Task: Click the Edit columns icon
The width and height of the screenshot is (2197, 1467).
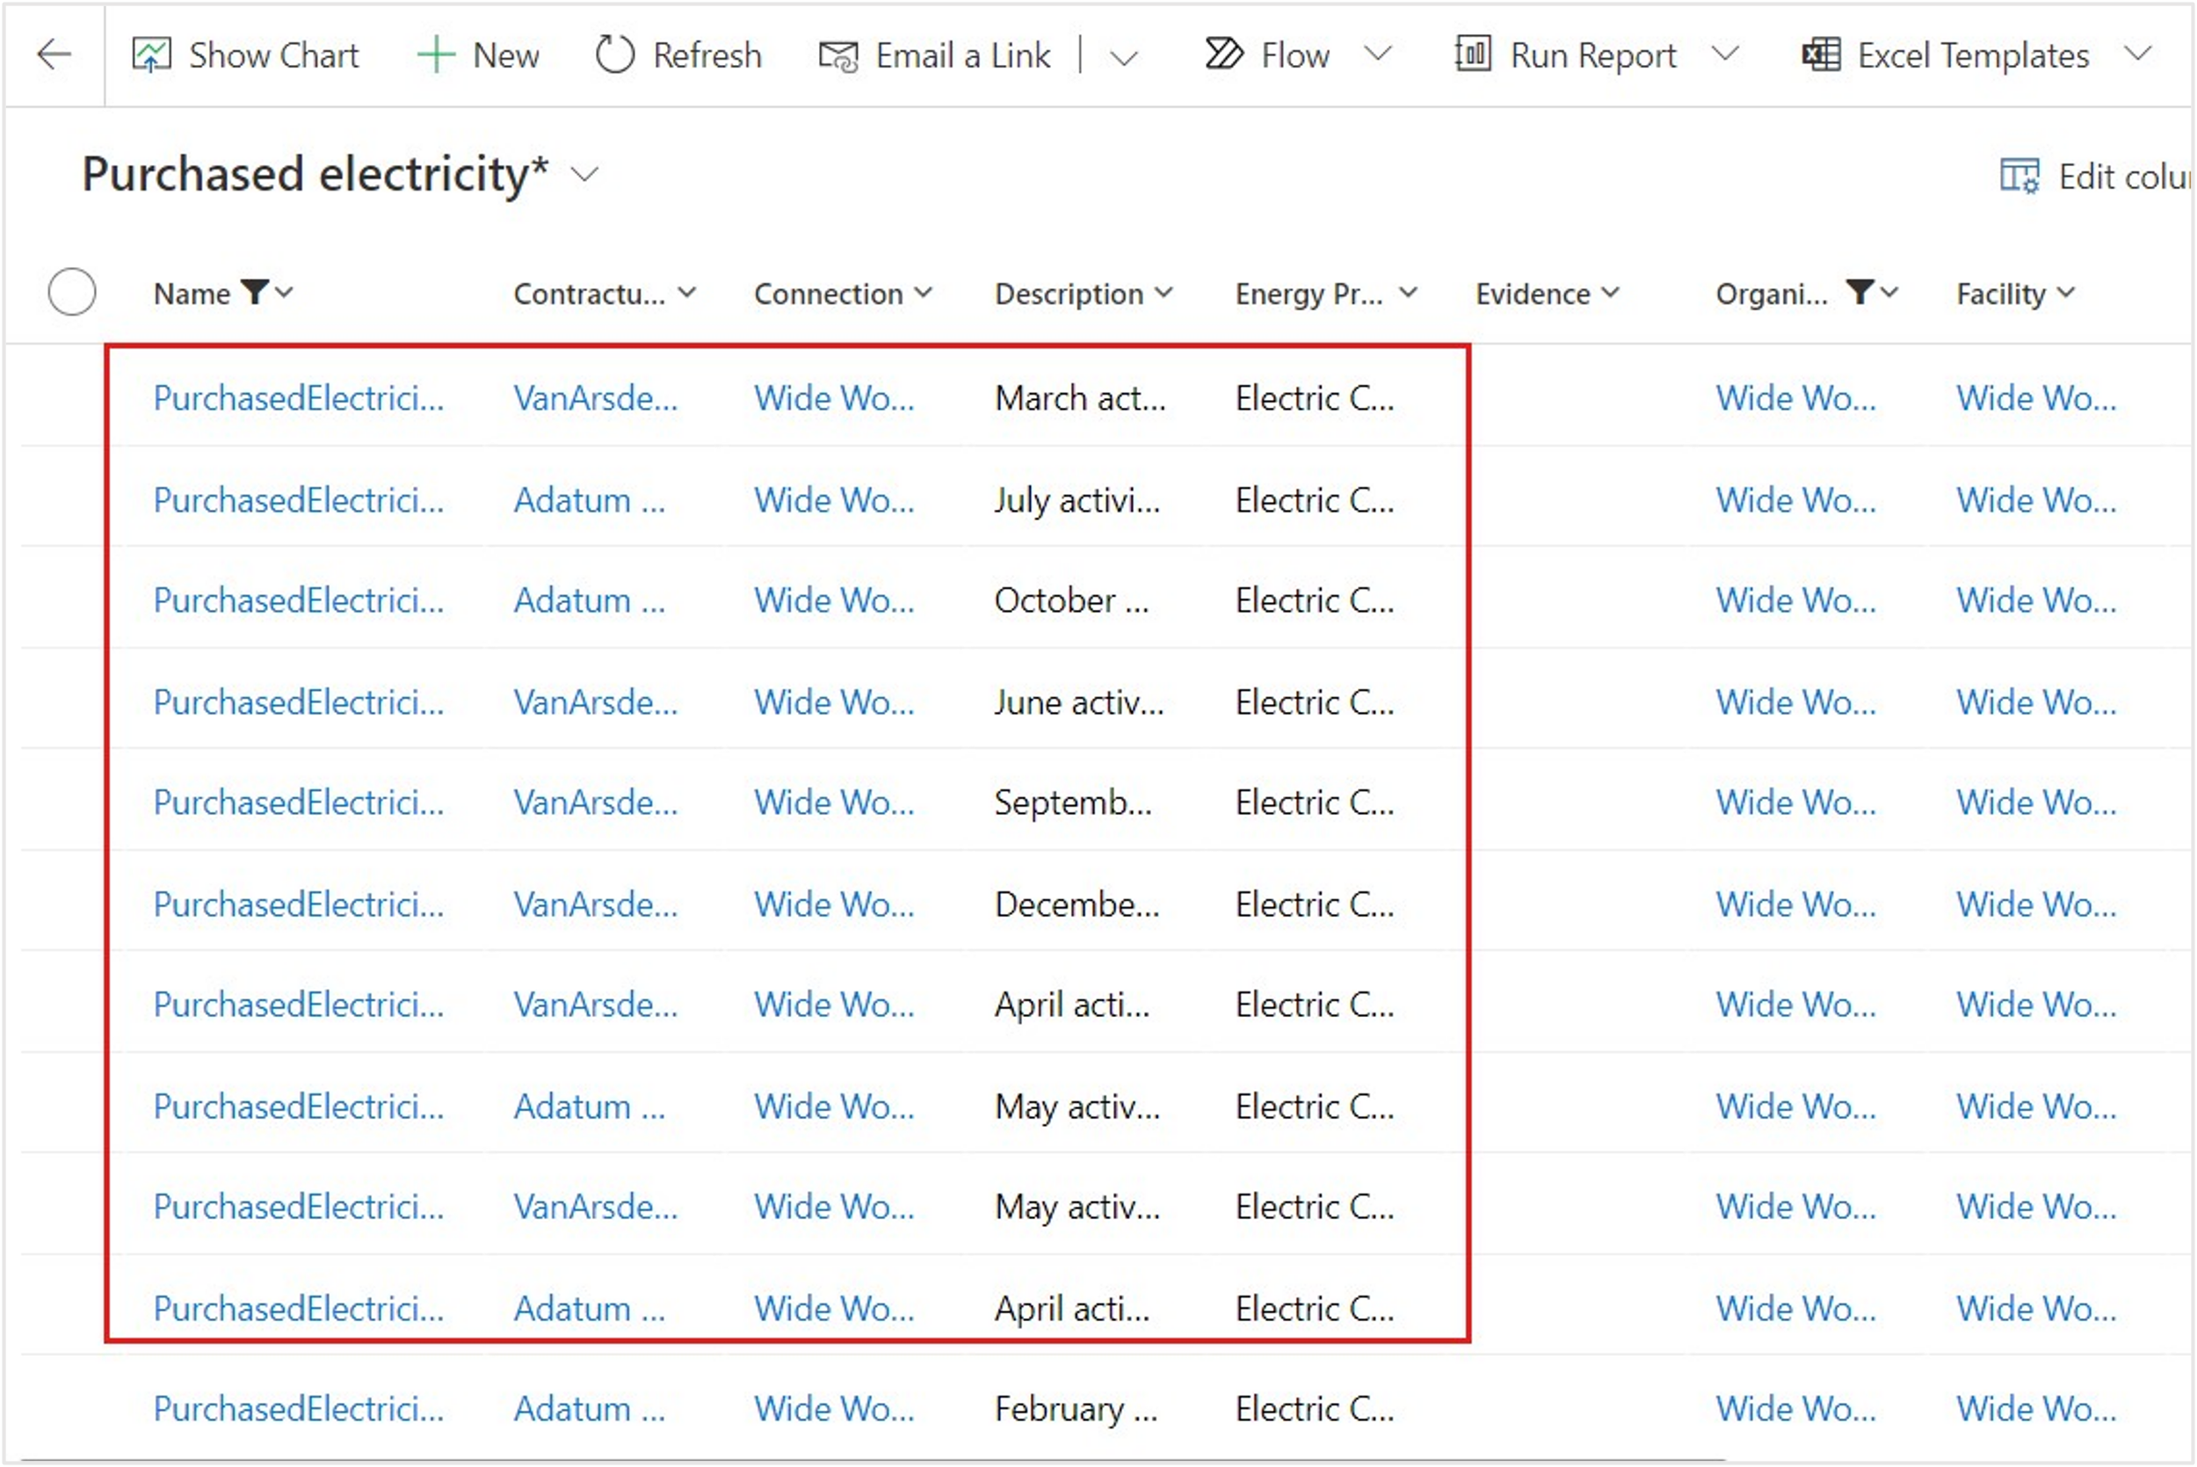Action: click(x=2019, y=176)
